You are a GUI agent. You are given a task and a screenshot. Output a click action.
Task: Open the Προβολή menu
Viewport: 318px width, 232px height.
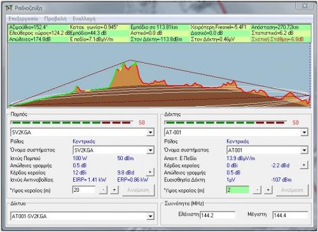[55, 19]
